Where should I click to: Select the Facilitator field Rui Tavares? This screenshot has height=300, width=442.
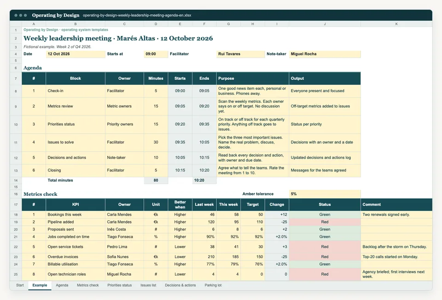(x=240, y=54)
